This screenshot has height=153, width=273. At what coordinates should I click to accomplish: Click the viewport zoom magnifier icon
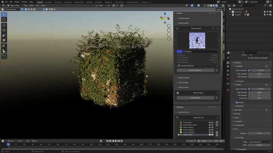pyautogui.click(x=169, y=26)
